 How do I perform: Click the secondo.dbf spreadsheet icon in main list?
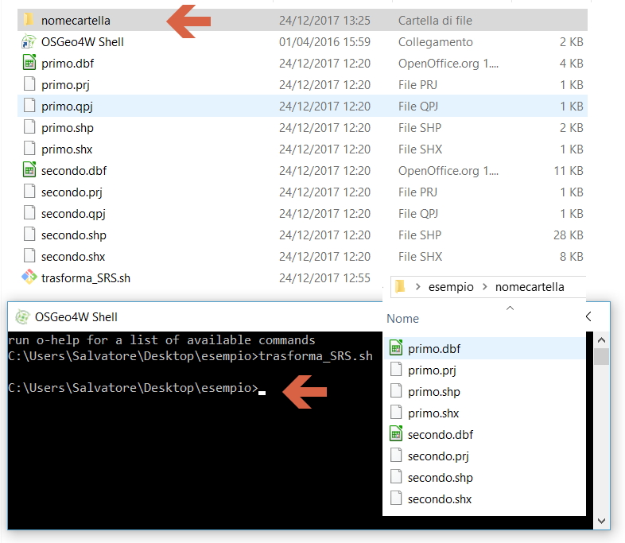pyautogui.click(x=29, y=170)
